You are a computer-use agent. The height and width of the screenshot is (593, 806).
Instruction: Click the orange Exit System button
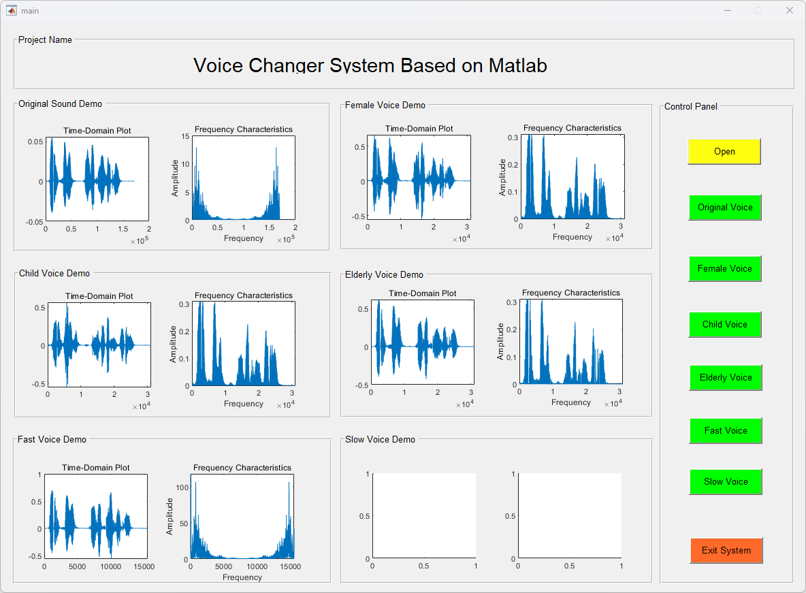(x=726, y=550)
